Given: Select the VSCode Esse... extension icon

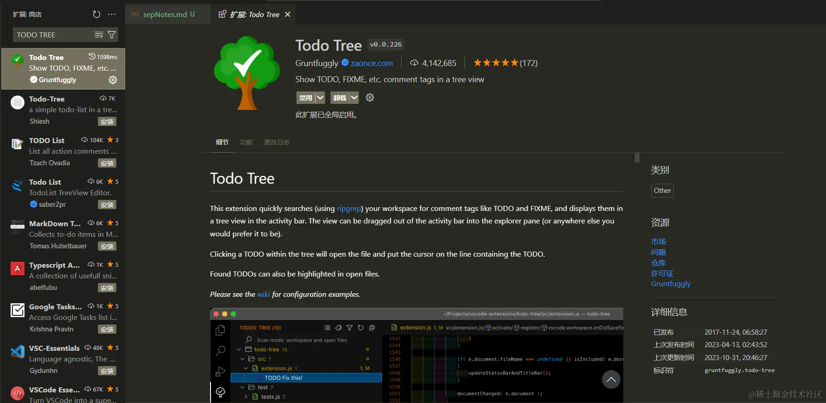Looking at the screenshot, I should 18,393.
